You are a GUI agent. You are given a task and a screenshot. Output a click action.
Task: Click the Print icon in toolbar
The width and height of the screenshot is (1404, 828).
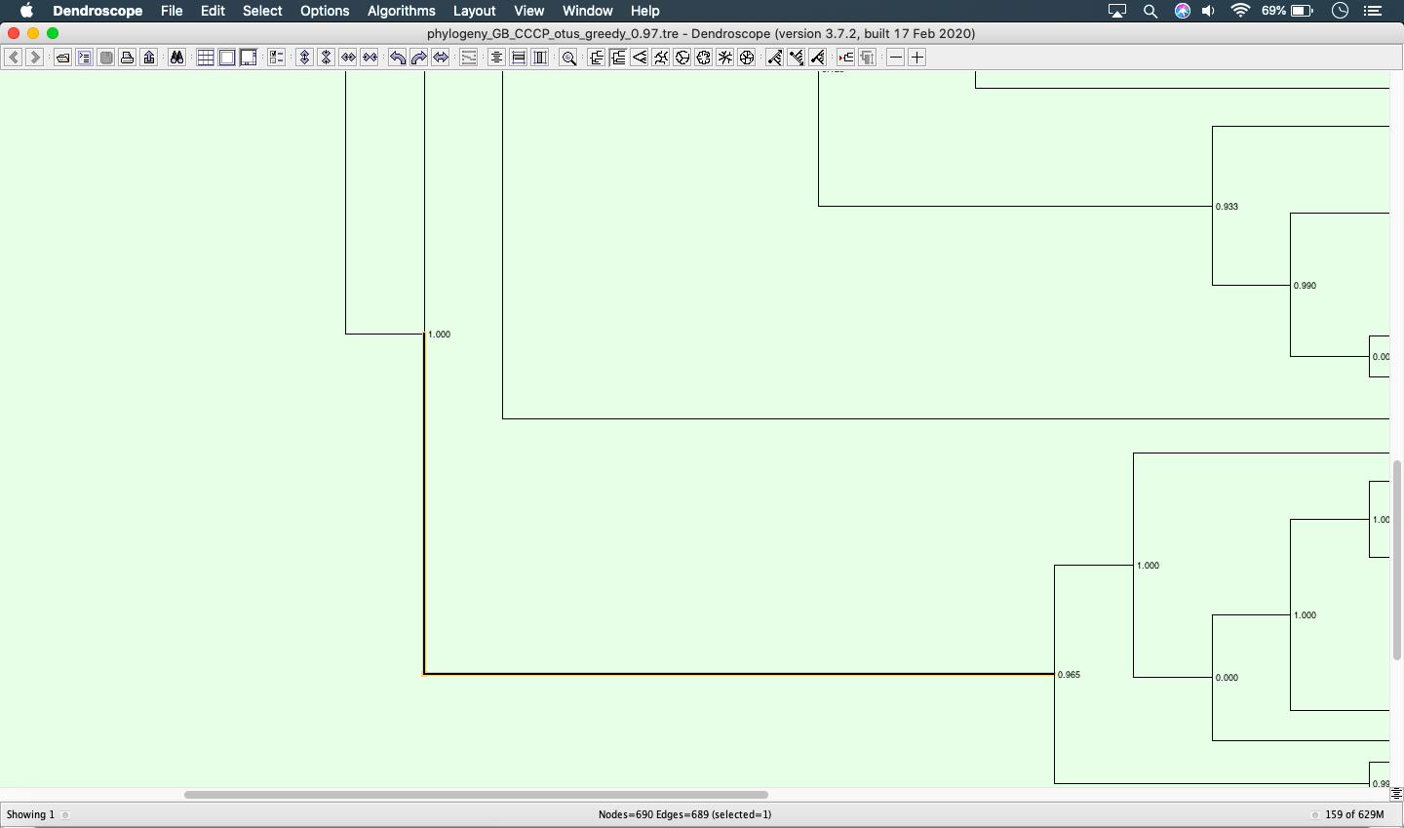[128, 58]
